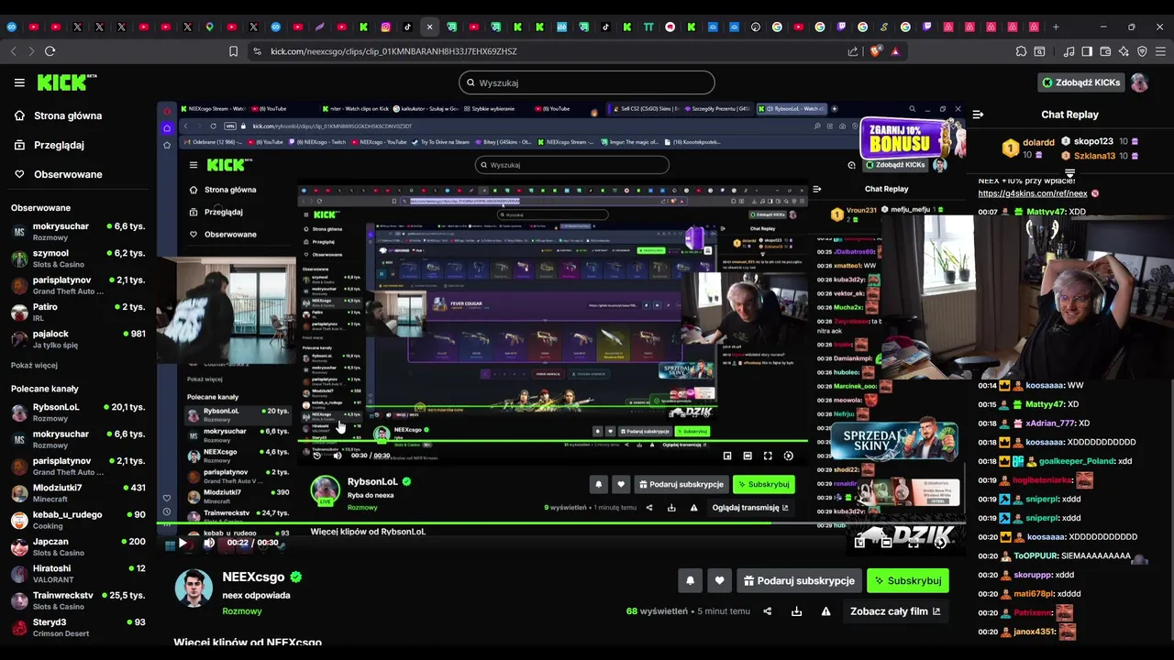1174x660 pixels.
Task: Open Japczan Slots & Casino channel
Action: click(77, 547)
